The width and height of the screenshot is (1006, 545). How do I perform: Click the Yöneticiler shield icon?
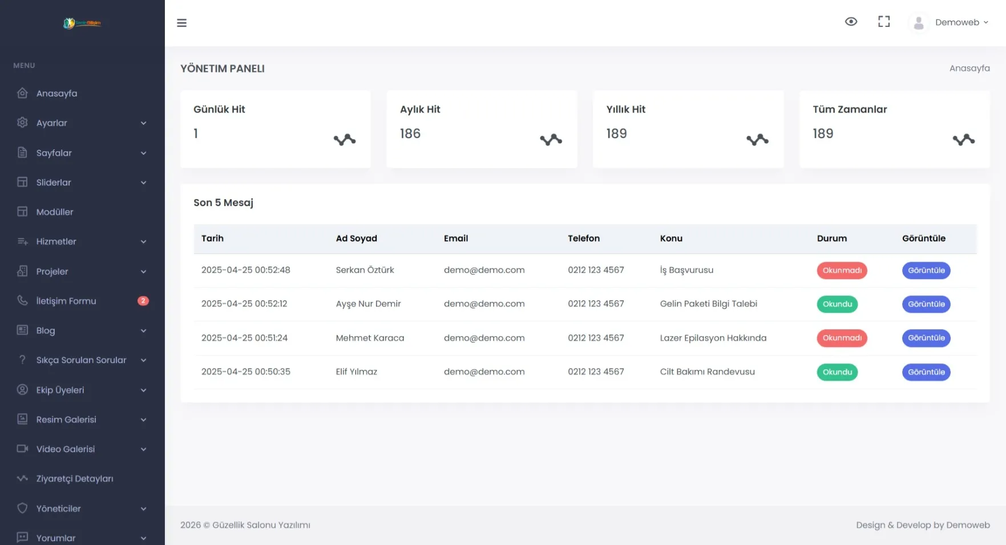[x=22, y=508]
